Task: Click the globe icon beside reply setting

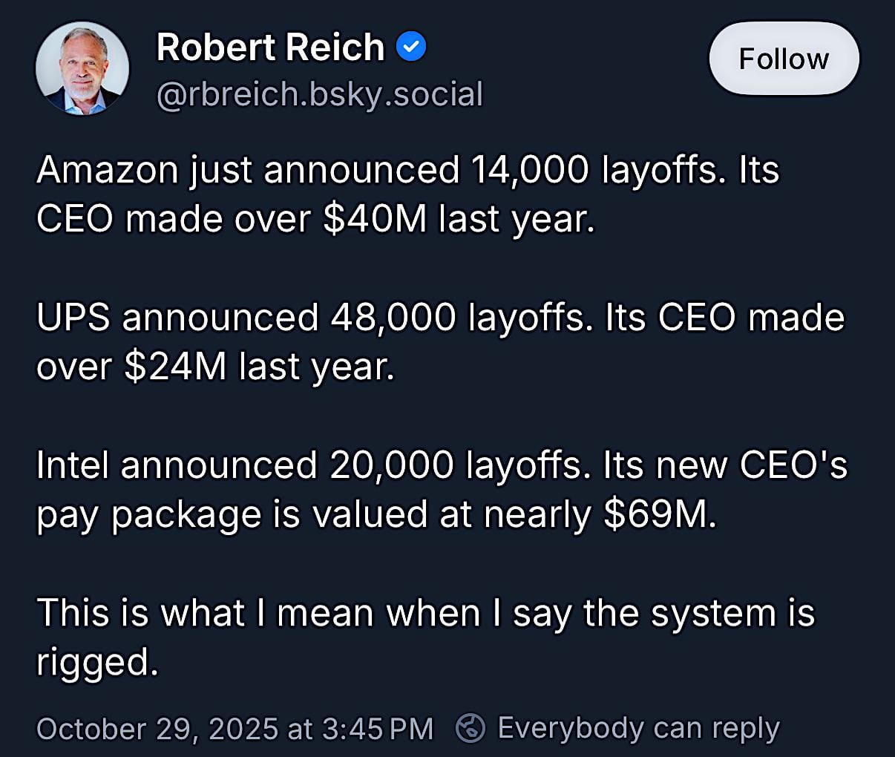Action: pos(470,728)
